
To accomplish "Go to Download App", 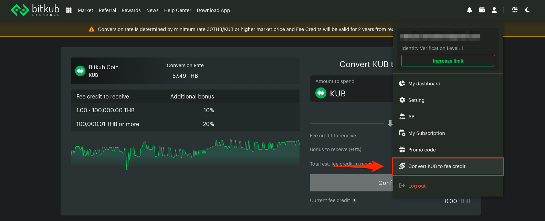I will (x=213, y=10).
